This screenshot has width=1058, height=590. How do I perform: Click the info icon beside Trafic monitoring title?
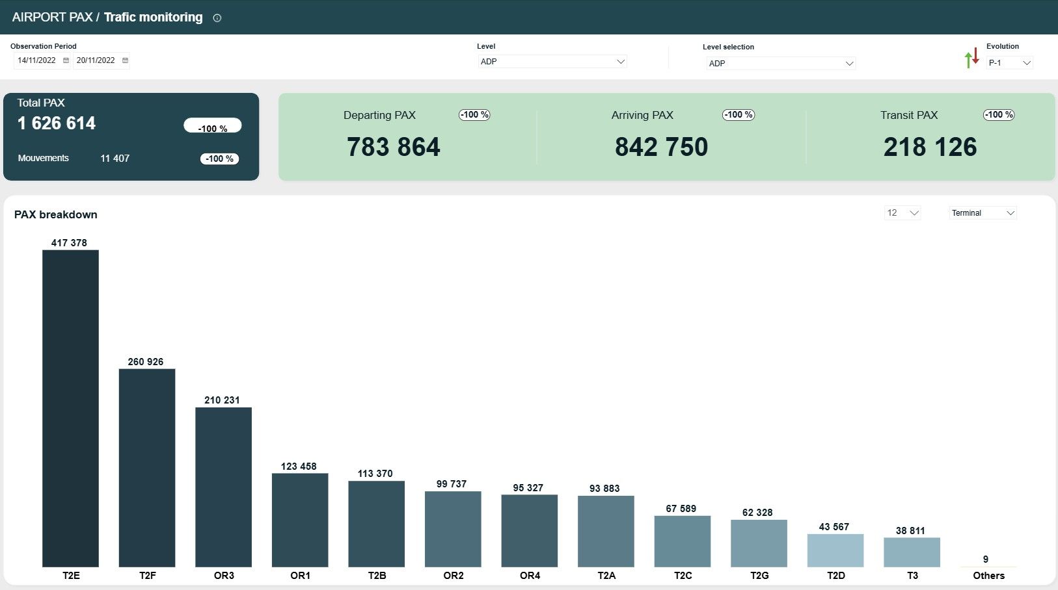tap(217, 18)
